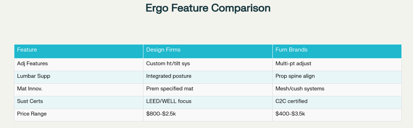The image size is (413, 128).
Task: Select the $400-$3.5k price cell
Action: (x=337, y=115)
